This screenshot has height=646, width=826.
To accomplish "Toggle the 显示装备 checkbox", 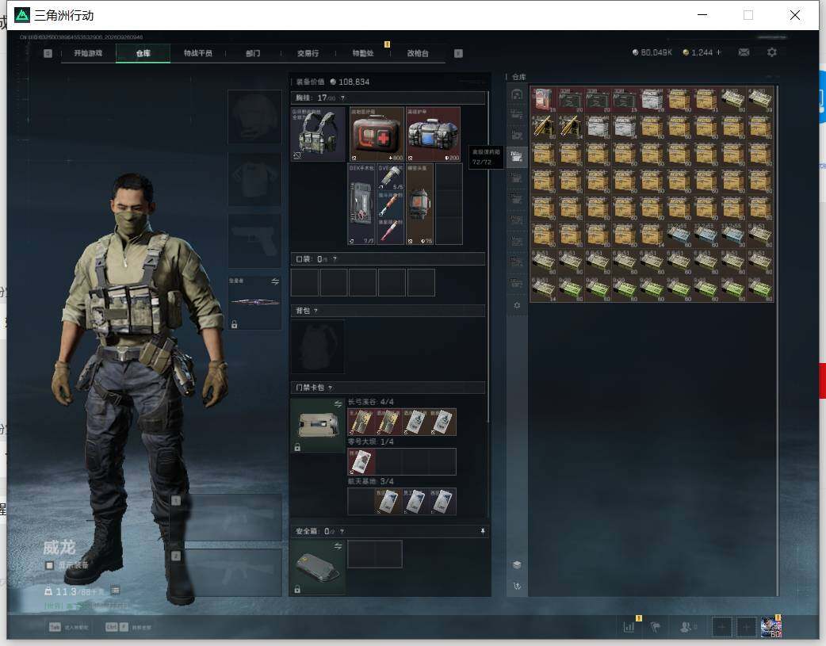I will click(49, 565).
